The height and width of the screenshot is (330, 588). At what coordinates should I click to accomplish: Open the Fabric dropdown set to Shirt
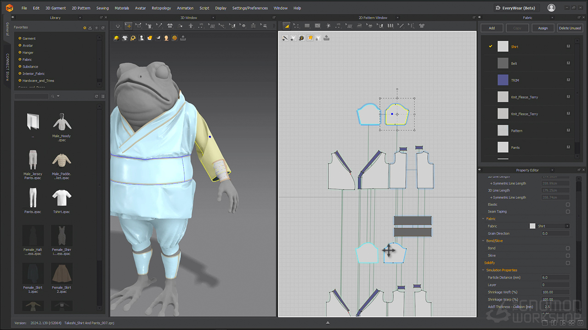[x=567, y=226]
